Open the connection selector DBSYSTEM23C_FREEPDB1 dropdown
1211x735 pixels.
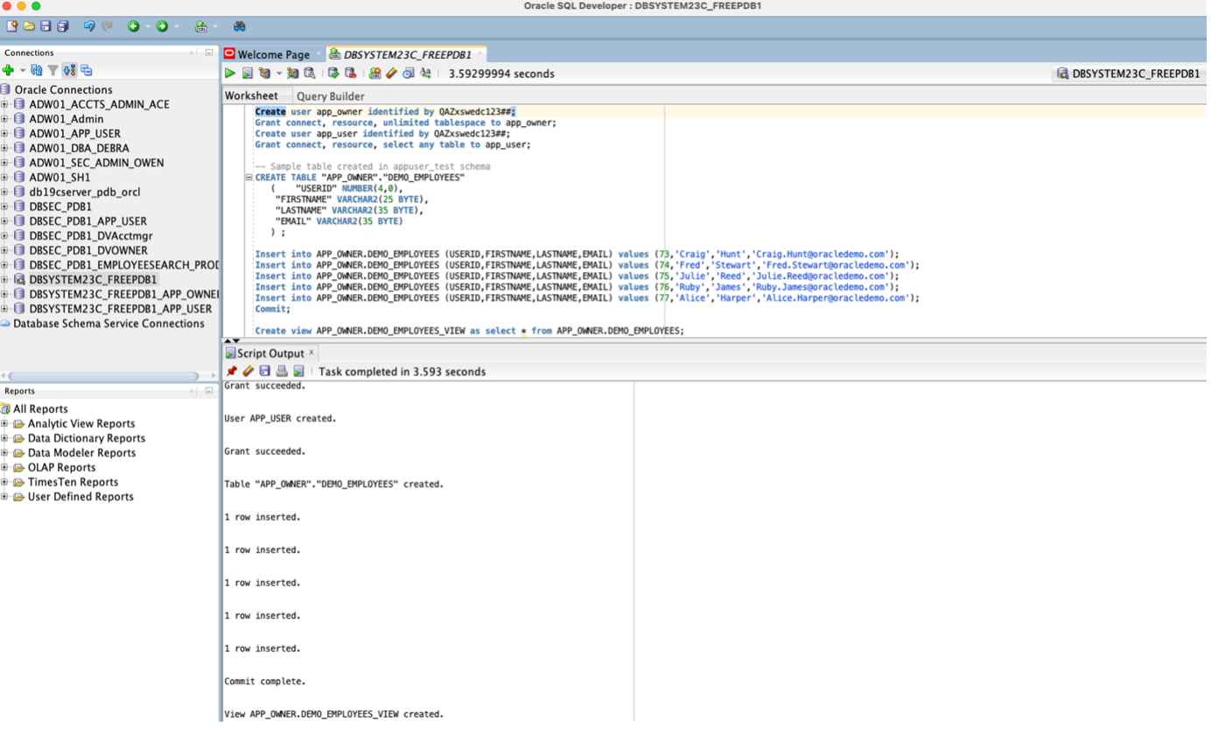point(1127,73)
